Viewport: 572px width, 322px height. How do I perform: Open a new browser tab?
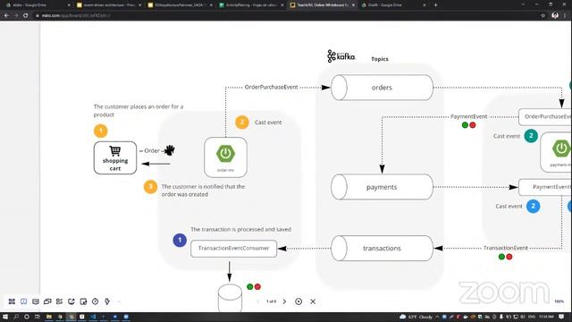[435, 5]
